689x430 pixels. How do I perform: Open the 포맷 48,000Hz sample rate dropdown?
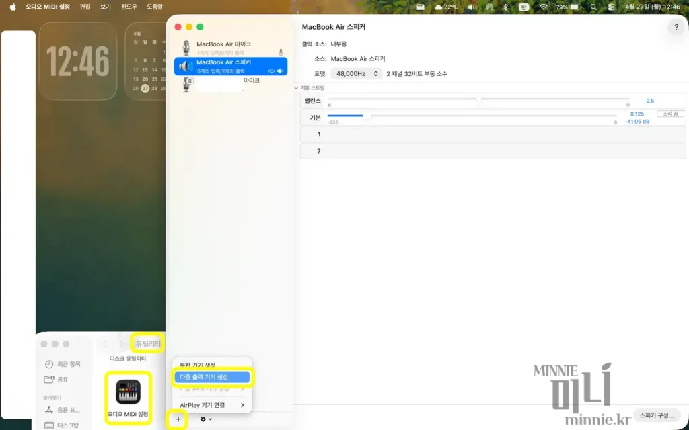point(356,74)
